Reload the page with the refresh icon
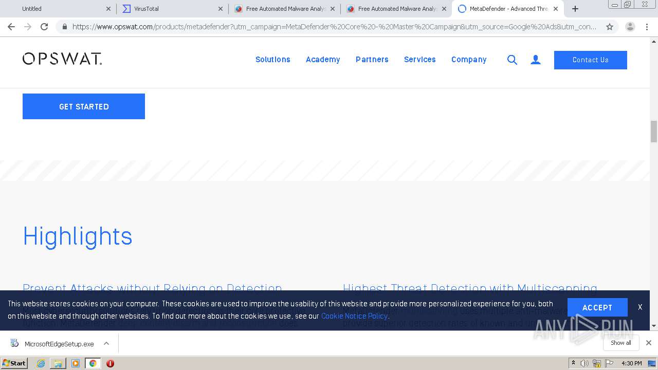The image size is (658, 370). [44, 27]
